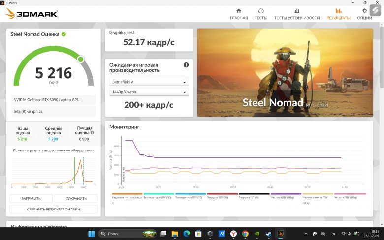Open Microsoft Store from taskbar

[x=198, y=234]
